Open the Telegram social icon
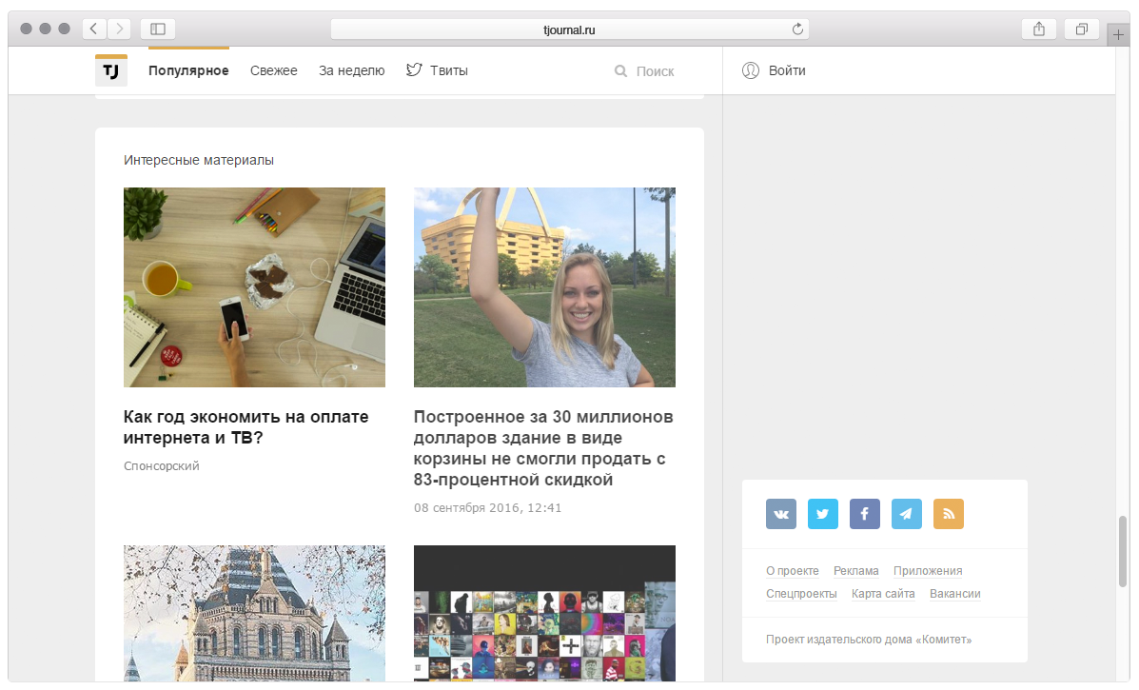The height and width of the screenshot is (690, 1139). pyautogui.click(x=907, y=514)
